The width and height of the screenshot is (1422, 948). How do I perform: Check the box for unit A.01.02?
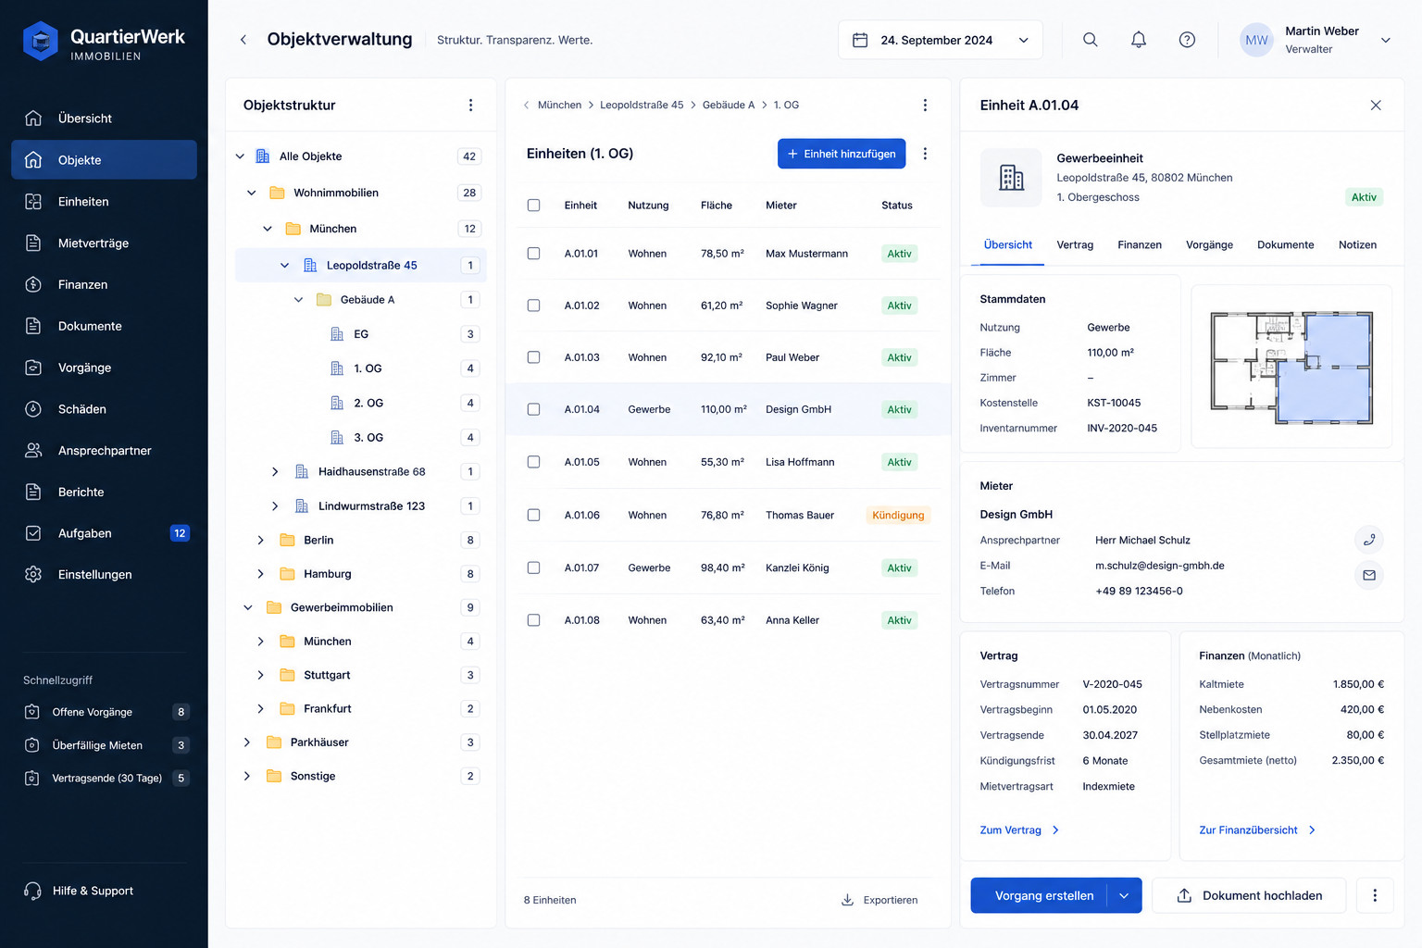click(x=533, y=306)
